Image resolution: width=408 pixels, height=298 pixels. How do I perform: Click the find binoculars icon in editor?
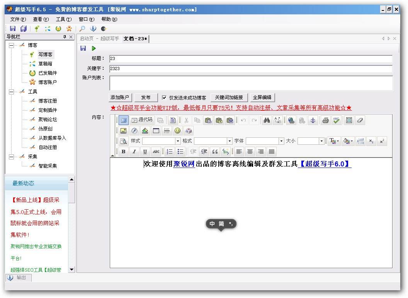click(x=267, y=120)
